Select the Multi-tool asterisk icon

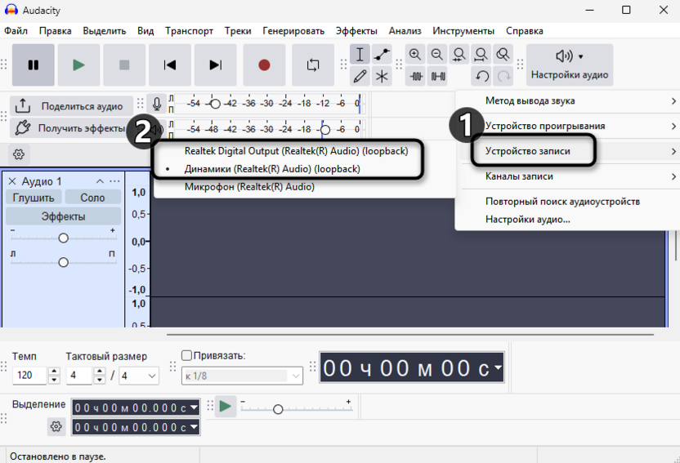click(382, 77)
